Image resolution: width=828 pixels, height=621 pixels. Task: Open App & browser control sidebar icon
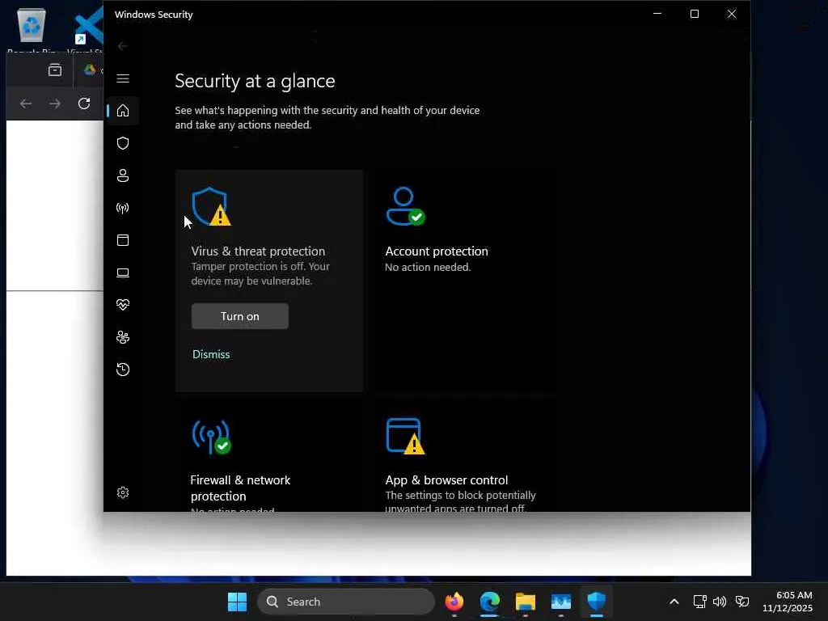123,240
